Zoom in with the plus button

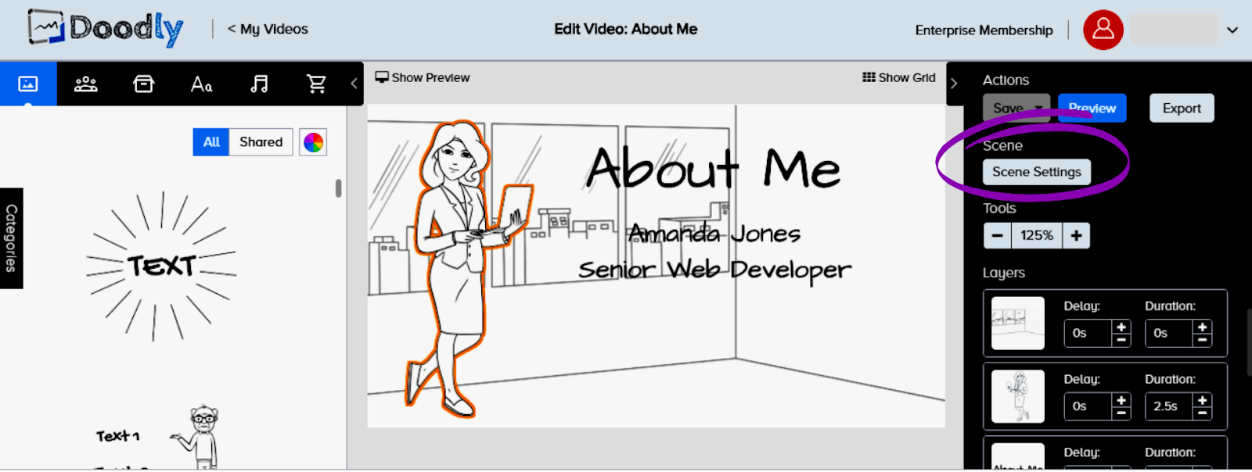click(1076, 235)
